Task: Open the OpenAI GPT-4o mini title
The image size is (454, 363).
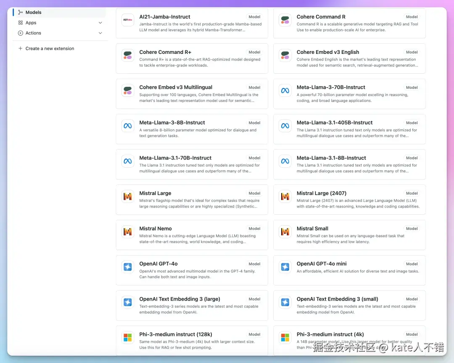Action: coord(322,264)
